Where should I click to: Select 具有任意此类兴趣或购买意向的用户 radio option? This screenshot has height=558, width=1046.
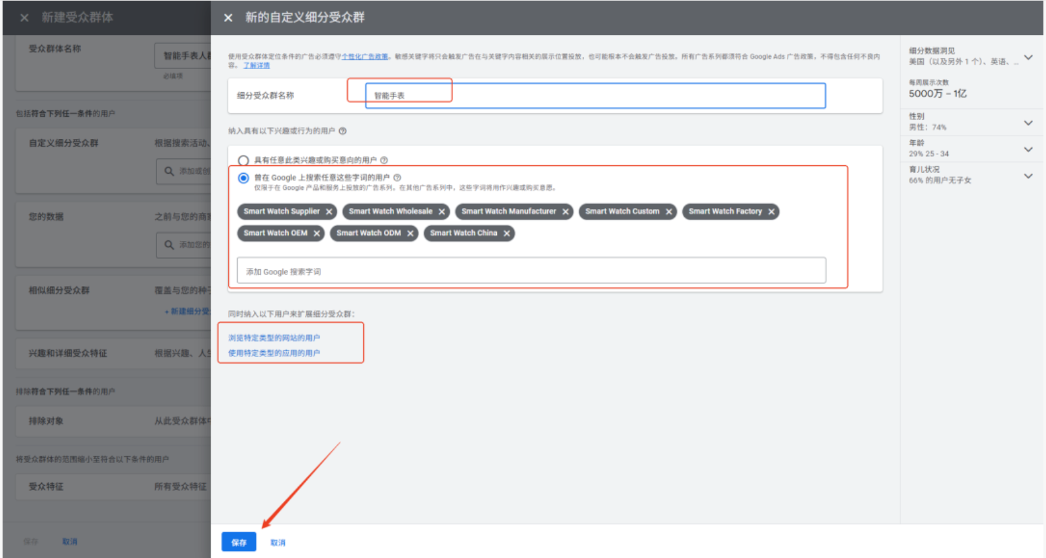[244, 160]
